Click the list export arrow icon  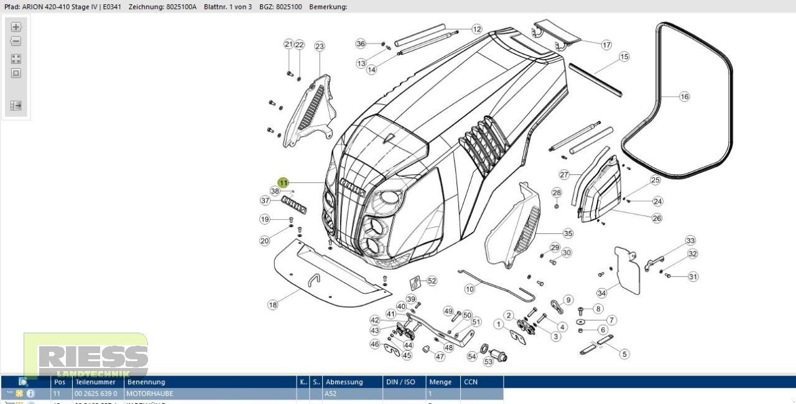(x=16, y=106)
